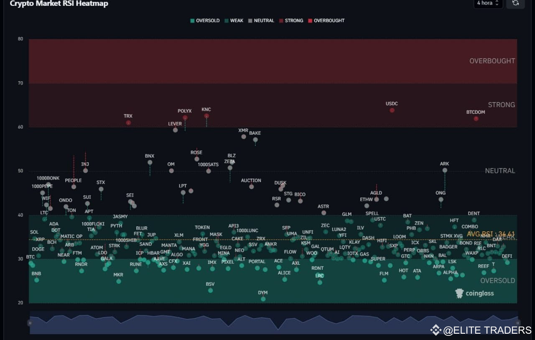Toggle the STRONG legend series
This screenshot has height=340, width=535.
[x=291, y=20]
